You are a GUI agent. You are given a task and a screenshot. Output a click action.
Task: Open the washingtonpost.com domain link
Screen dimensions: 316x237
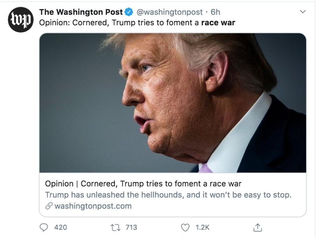pos(93,206)
